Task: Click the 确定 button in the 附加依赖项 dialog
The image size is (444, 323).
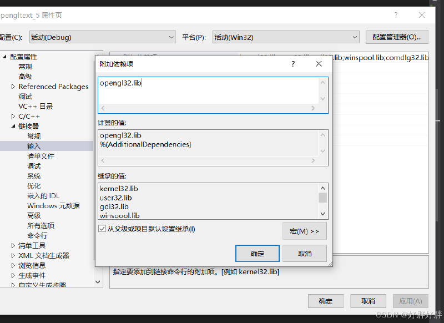Action: pos(258,254)
